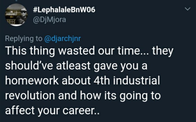Click the word 'they' in the tweet
196x122 pixels.
click(163, 51)
